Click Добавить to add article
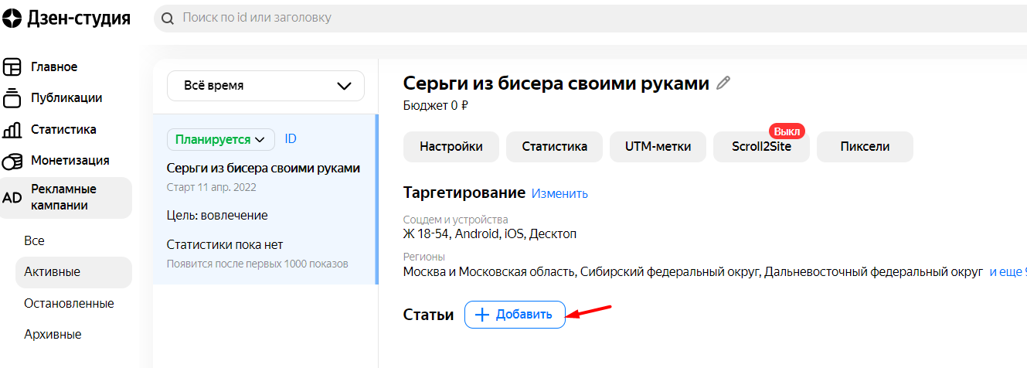Screen dimensions: 1027x368 point(515,315)
